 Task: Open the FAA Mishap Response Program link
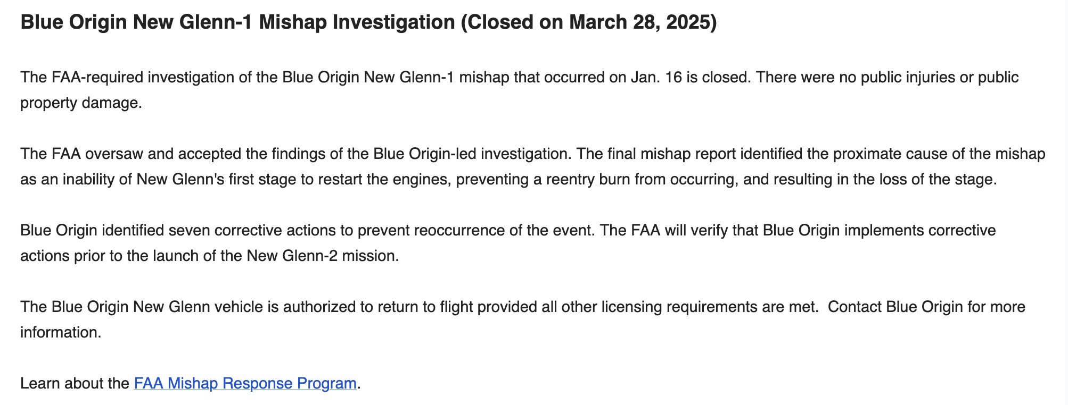pyautogui.click(x=245, y=383)
